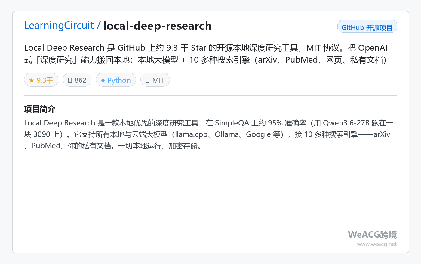
Task: Click the line '、PubMed、你的私有文档，一切本地运行、加密存储。'
Action: point(113,146)
